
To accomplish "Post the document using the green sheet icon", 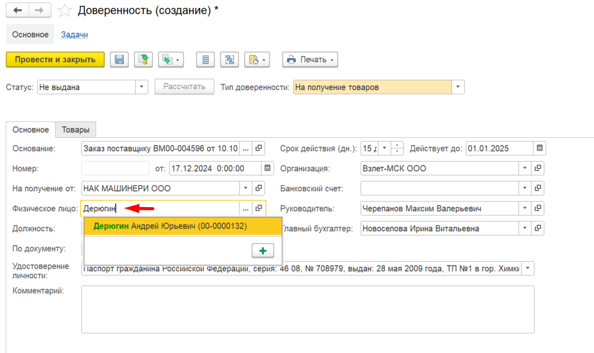I will tap(143, 59).
